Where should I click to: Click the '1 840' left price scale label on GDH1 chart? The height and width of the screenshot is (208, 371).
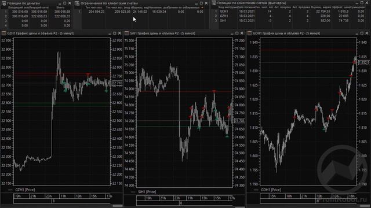254,42
